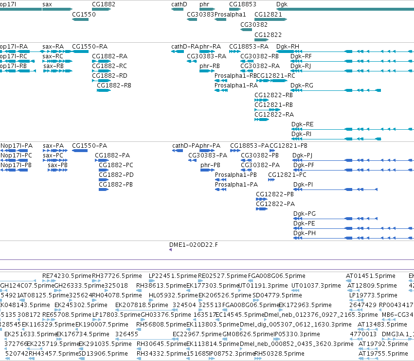Click transcript CG1882-RD
Image resolution: width=414 pixels, height=361 pixels.
click(x=109, y=76)
